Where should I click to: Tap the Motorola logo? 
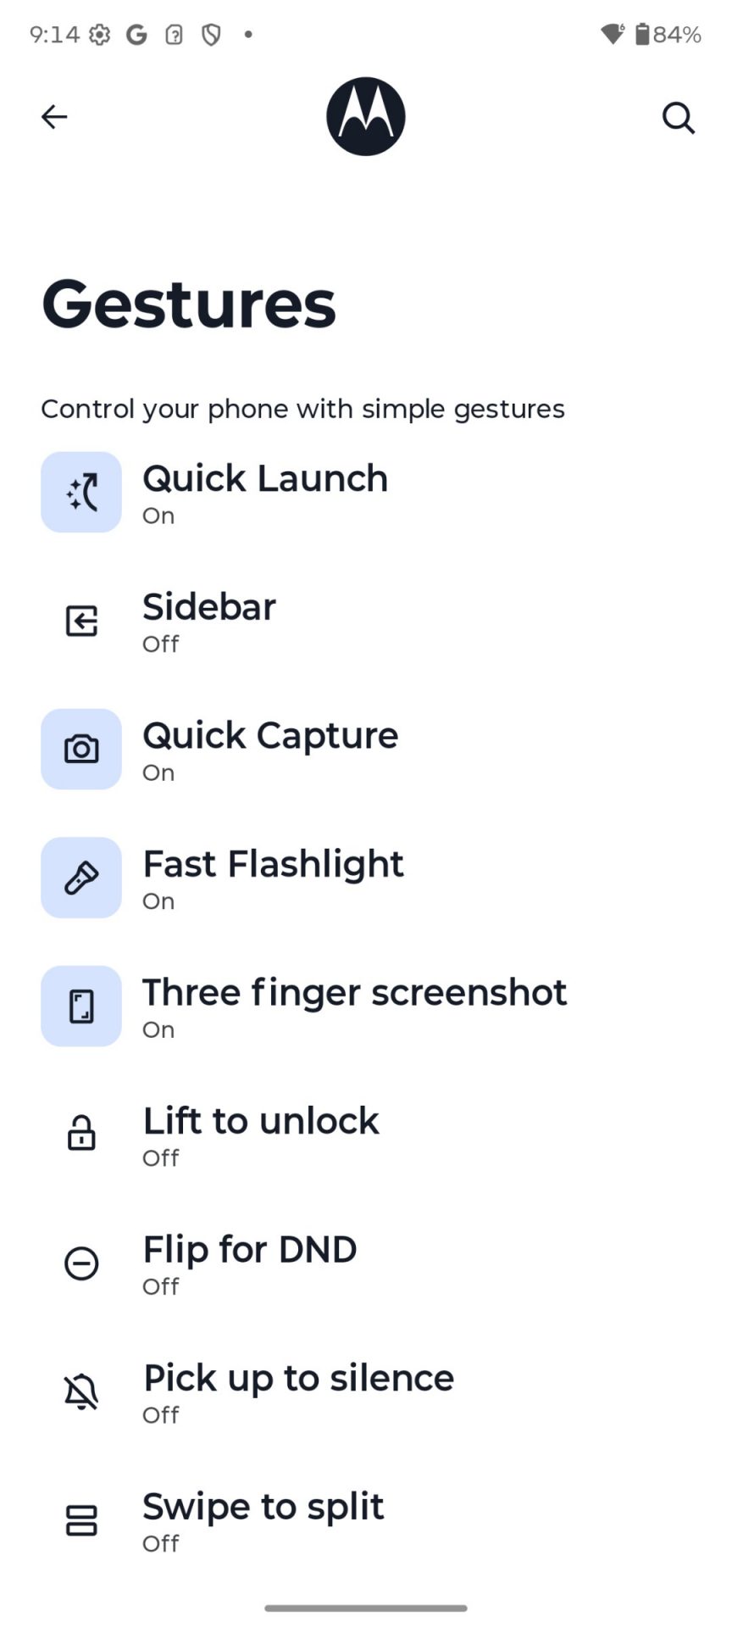click(366, 117)
